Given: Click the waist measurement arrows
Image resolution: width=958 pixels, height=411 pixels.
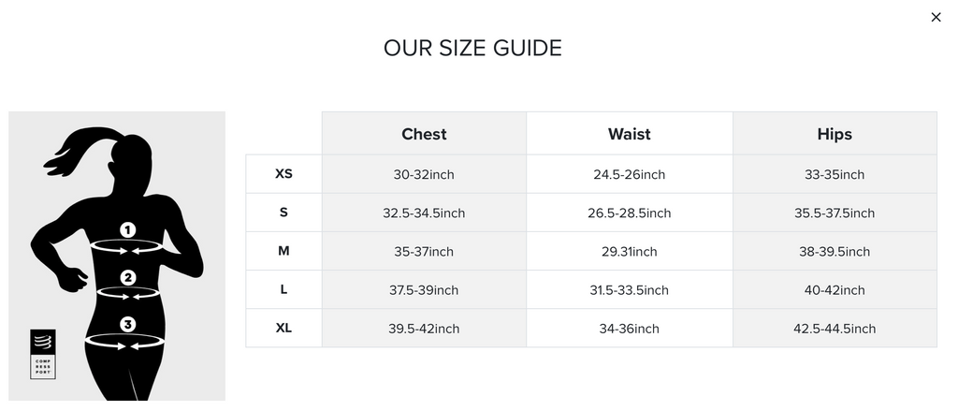Looking at the screenshot, I should tap(128, 294).
